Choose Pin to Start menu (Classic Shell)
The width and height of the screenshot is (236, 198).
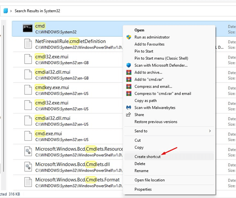pyautogui.click(x=161, y=58)
